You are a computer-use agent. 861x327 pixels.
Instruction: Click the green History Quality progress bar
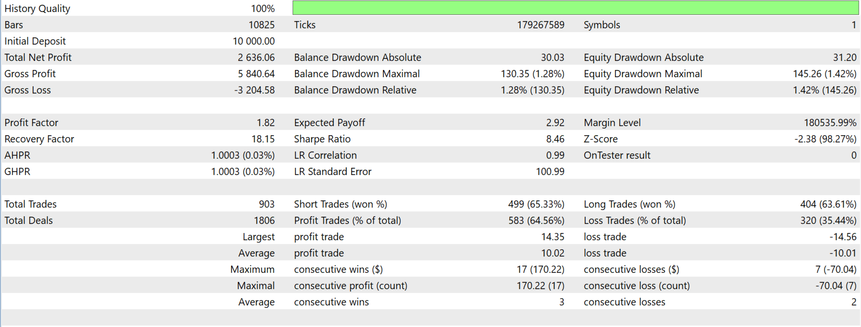coord(575,8)
